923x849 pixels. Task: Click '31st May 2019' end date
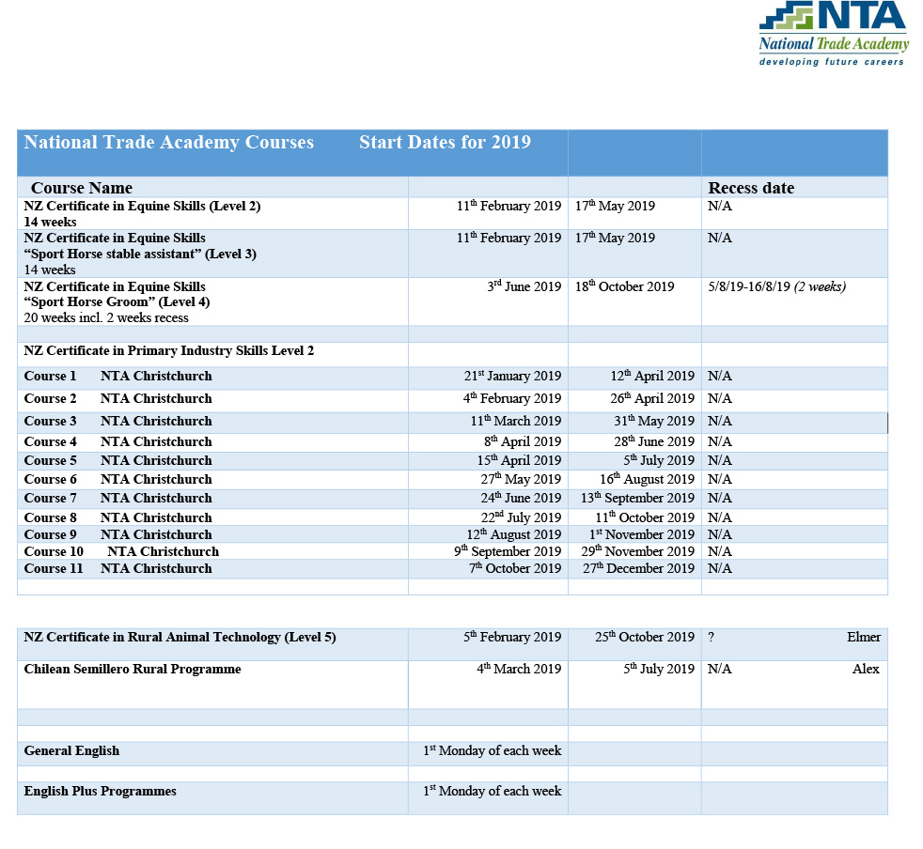654,421
